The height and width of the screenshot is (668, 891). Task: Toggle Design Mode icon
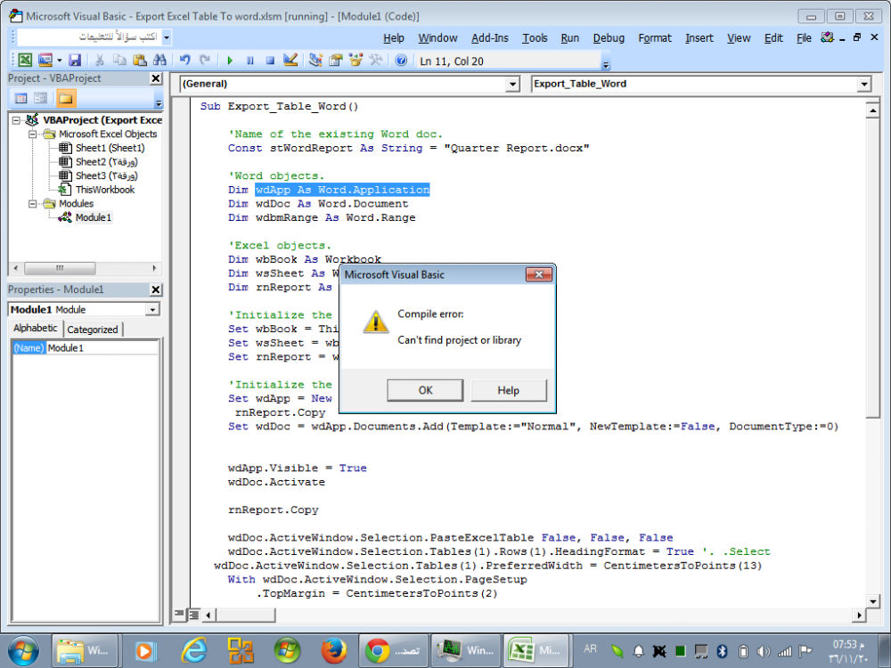[x=290, y=61]
